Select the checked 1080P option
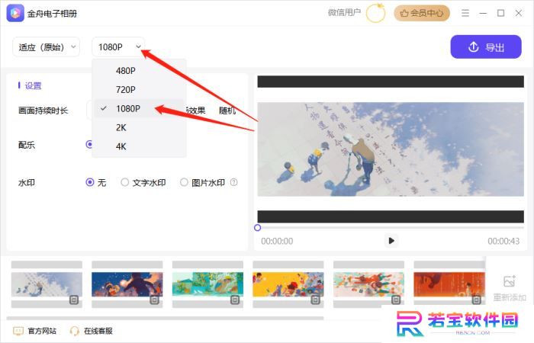This screenshot has width=534, height=343. click(140, 108)
